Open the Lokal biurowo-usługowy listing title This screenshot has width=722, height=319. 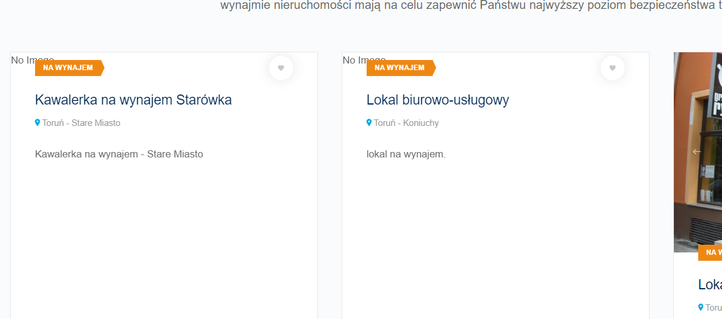(x=437, y=100)
